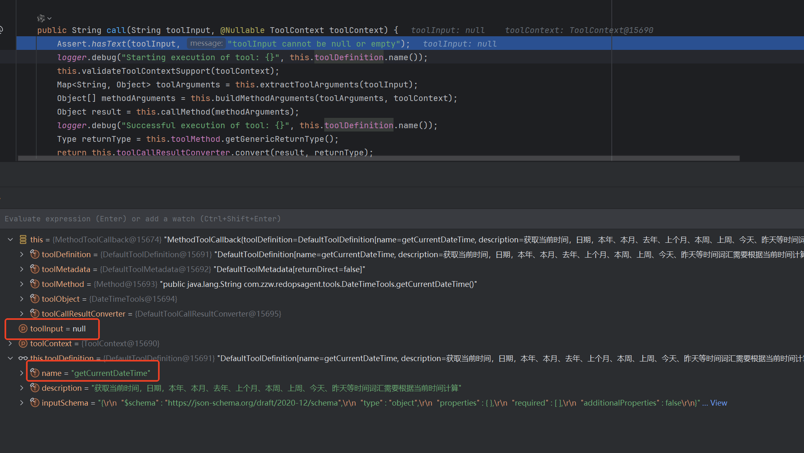Expand the description field node

click(x=21, y=388)
